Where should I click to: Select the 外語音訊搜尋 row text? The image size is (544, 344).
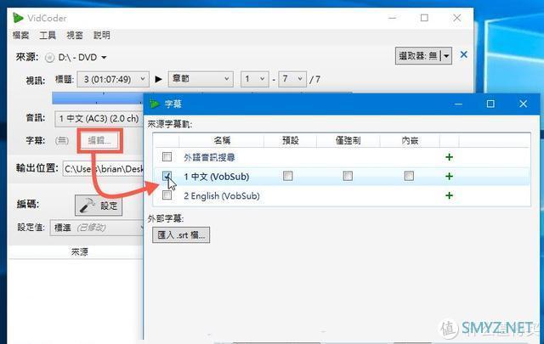click(209, 157)
